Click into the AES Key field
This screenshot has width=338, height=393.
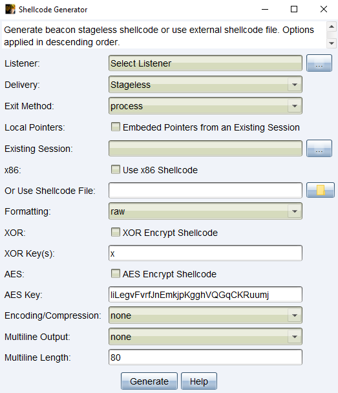[x=206, y=295]
